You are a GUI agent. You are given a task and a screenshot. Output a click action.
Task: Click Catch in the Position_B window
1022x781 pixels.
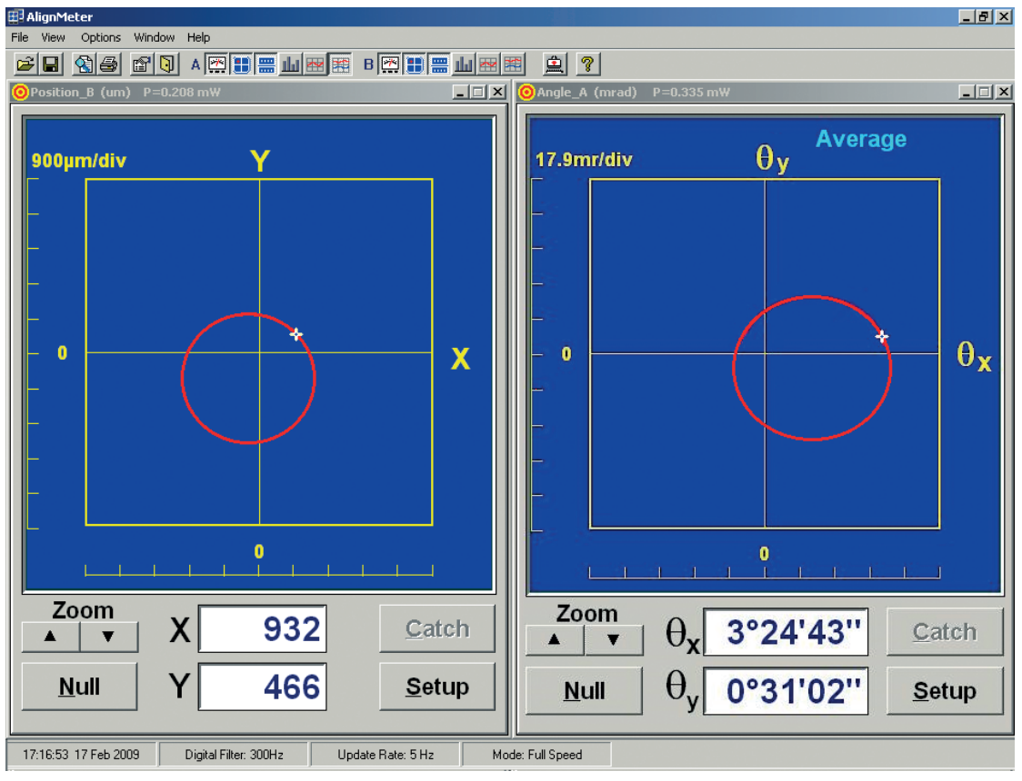(436, 628)
